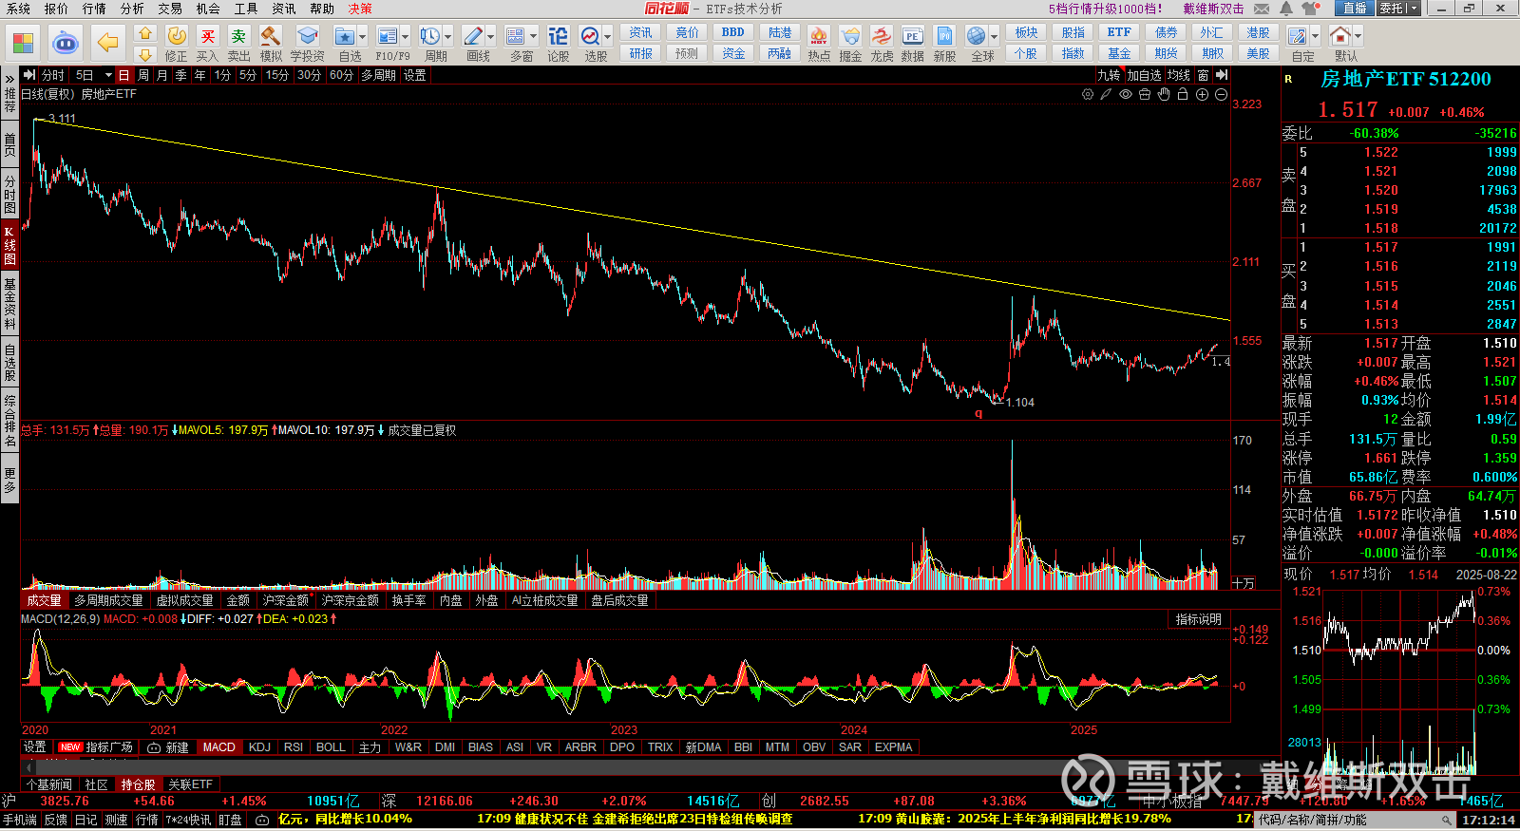Expand the F10/F9 dropdown arrow

pos(405,36)
